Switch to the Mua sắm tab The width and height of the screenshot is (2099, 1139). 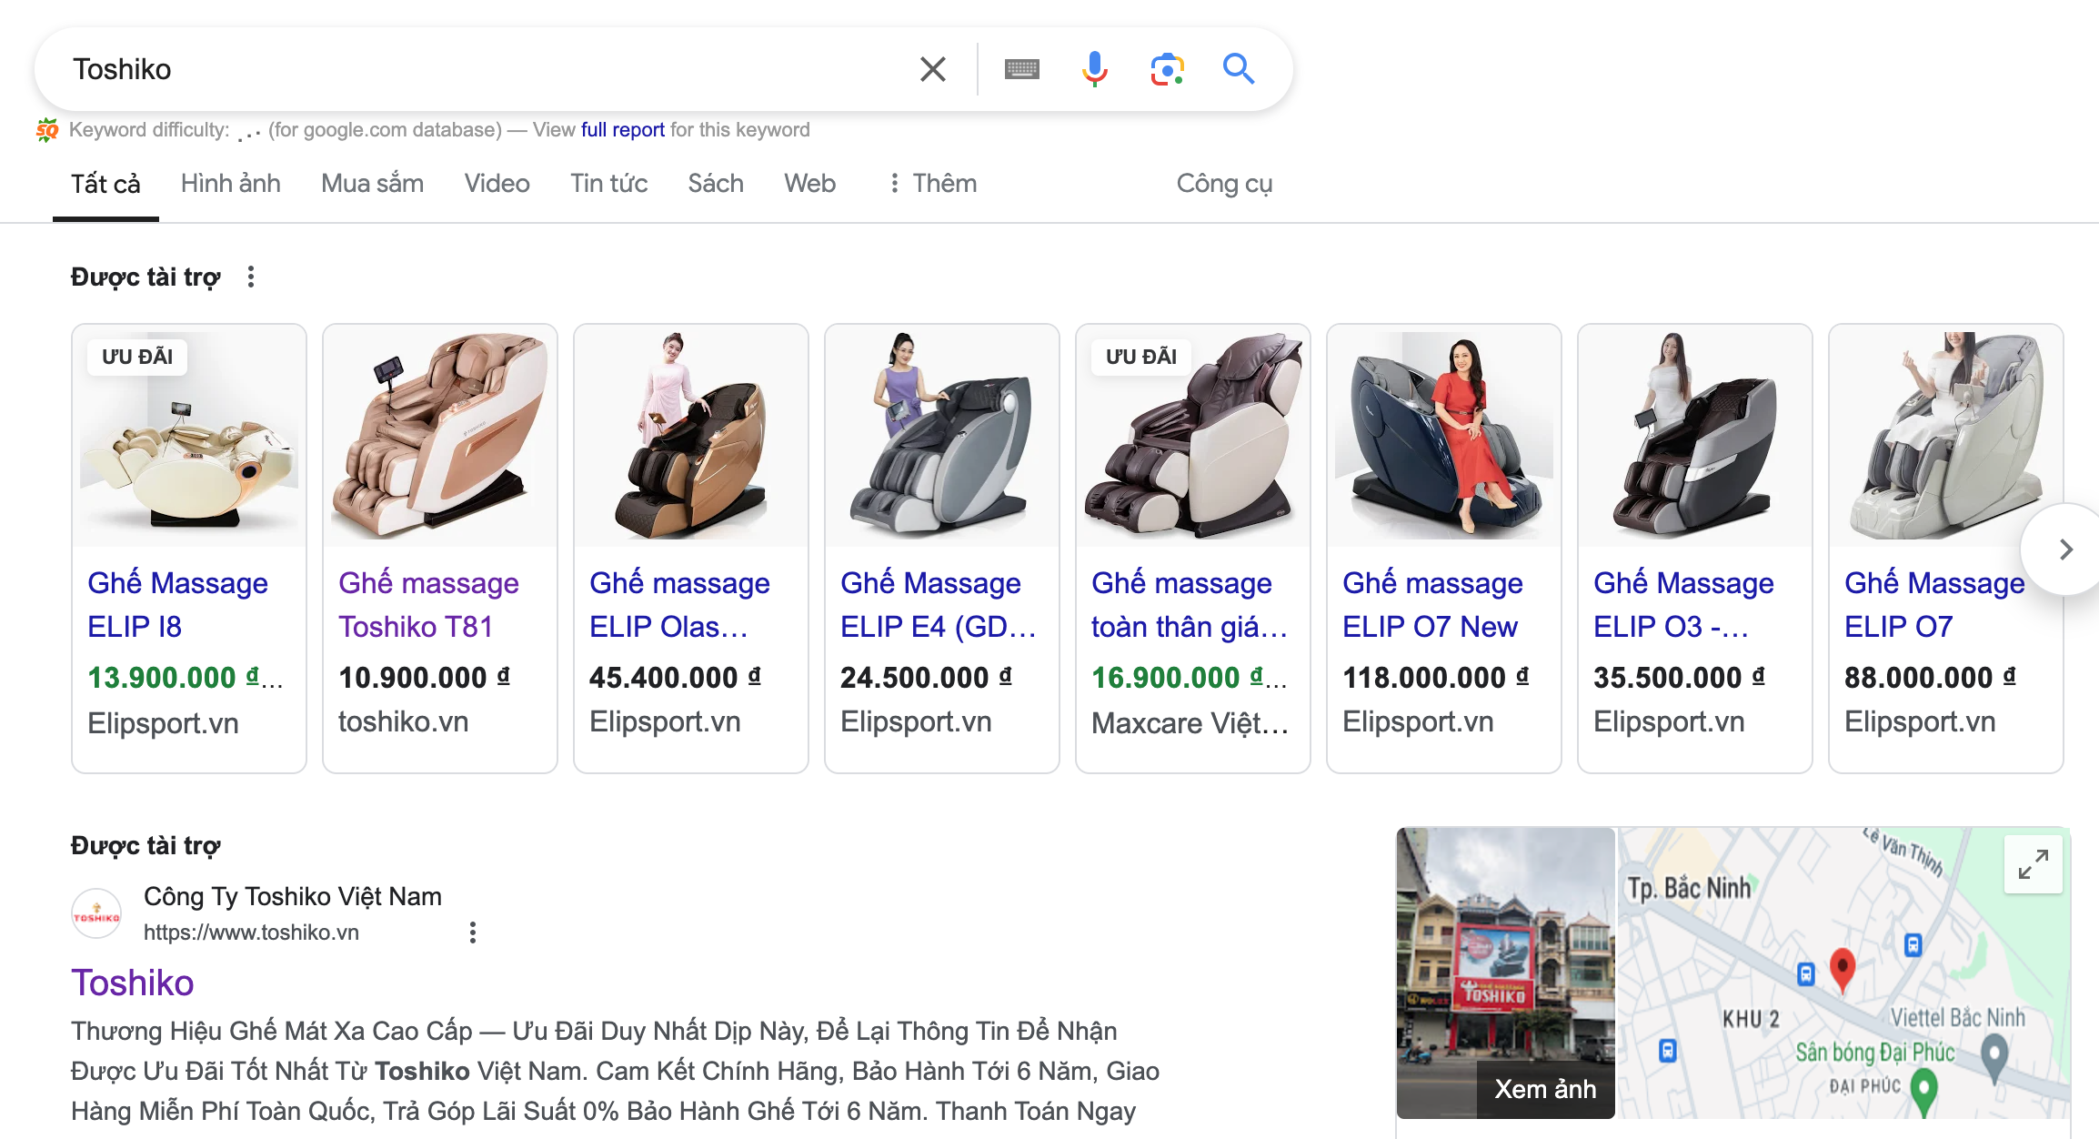click(372, 184)
